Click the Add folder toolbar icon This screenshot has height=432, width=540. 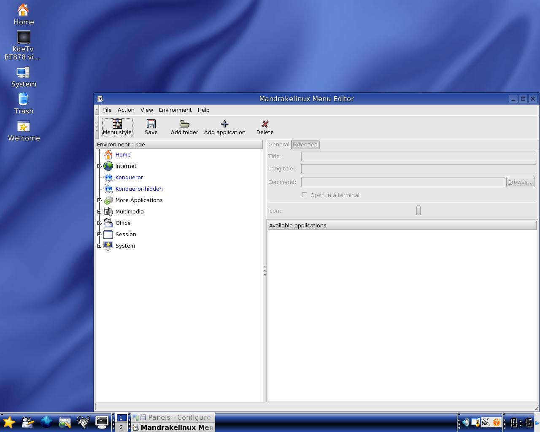pos(184,124)
